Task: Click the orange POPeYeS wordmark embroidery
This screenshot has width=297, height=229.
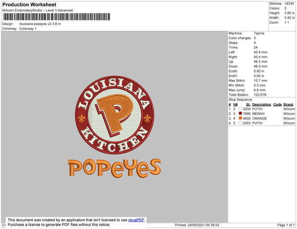Action: pos(115,168)
